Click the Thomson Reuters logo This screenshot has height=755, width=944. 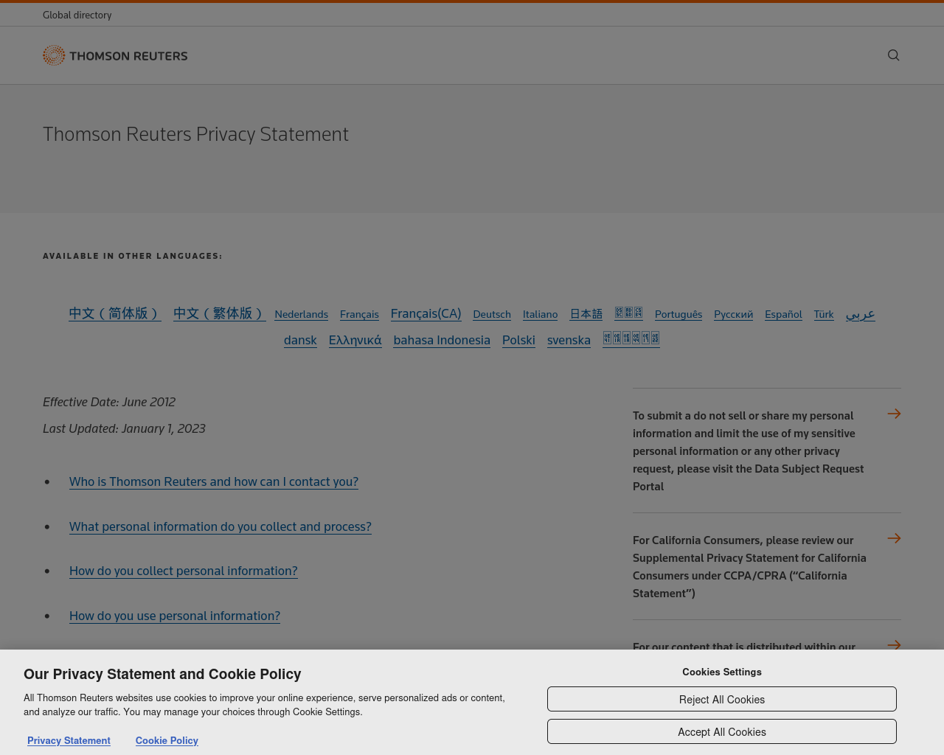tap(115, 55)
